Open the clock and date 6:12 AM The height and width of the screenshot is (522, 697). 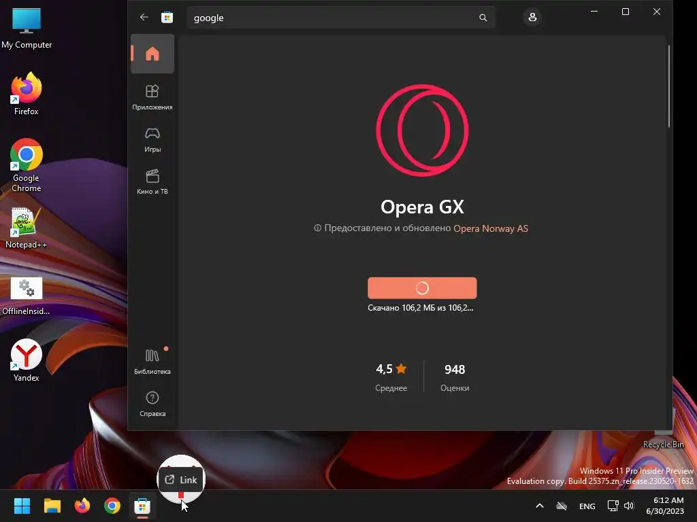(665, 506)
